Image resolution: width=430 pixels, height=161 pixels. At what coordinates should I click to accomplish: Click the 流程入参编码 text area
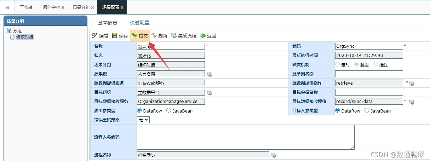pyautogui.click(x=246, y=137)
